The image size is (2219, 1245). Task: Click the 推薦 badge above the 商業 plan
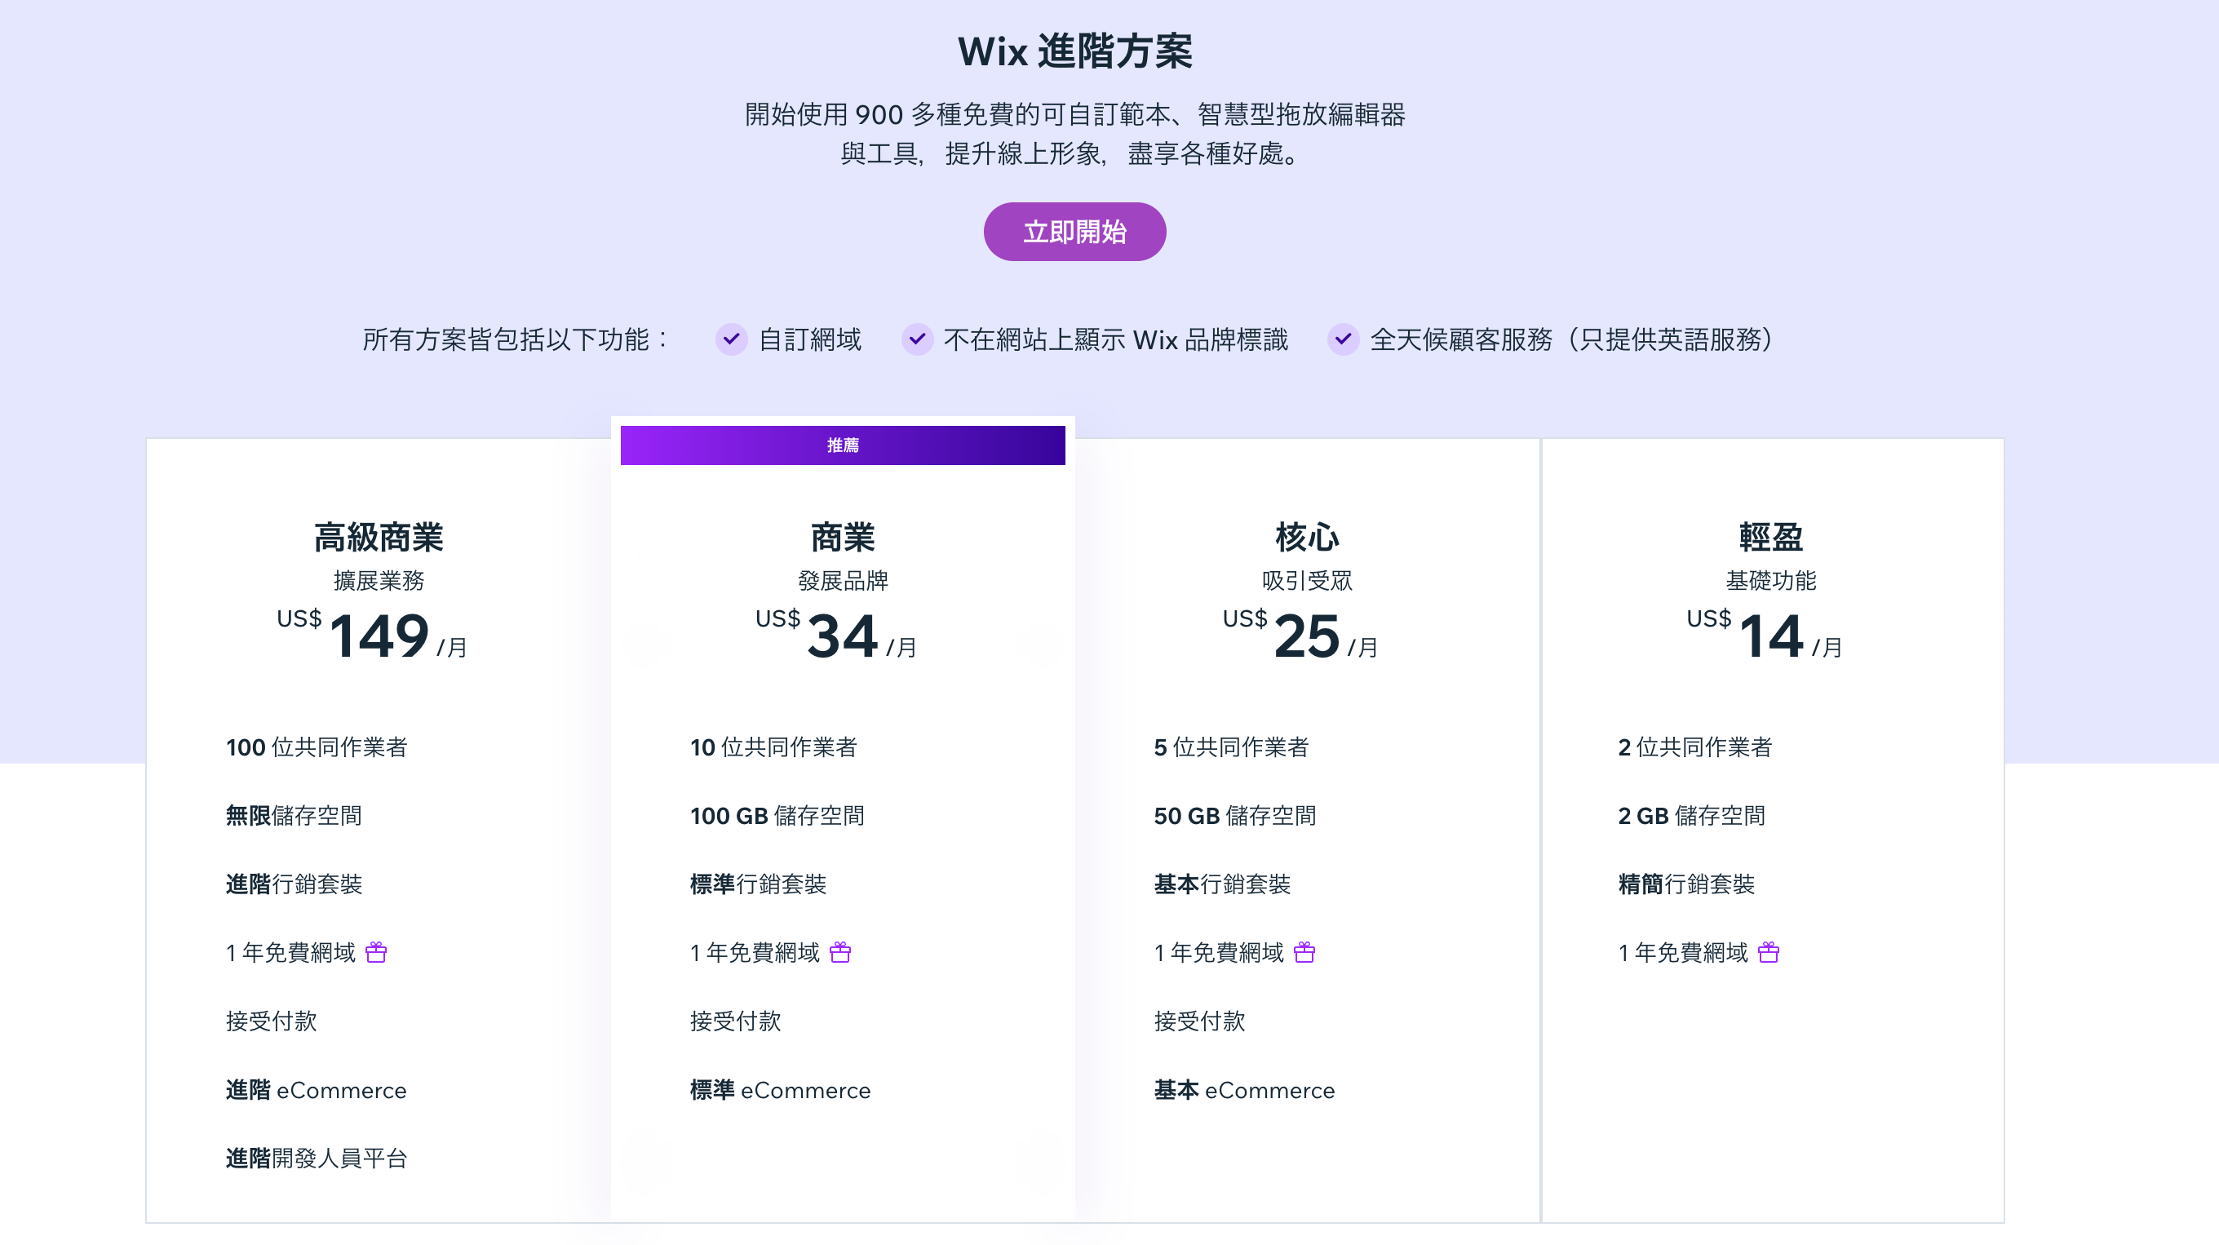point(842,445)
